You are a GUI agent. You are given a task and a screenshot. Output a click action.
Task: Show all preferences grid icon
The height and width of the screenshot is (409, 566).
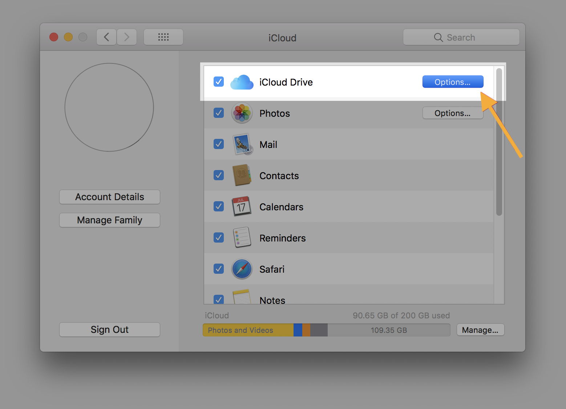(163, 37)
